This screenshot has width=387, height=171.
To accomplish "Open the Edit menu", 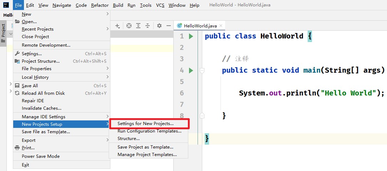I will coord(30,5).
